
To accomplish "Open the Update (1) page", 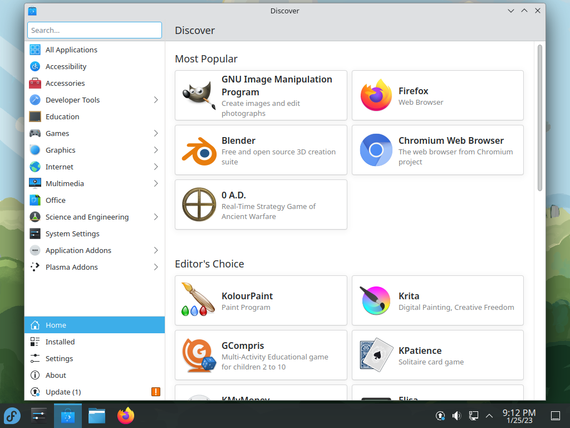I will 95,392.
